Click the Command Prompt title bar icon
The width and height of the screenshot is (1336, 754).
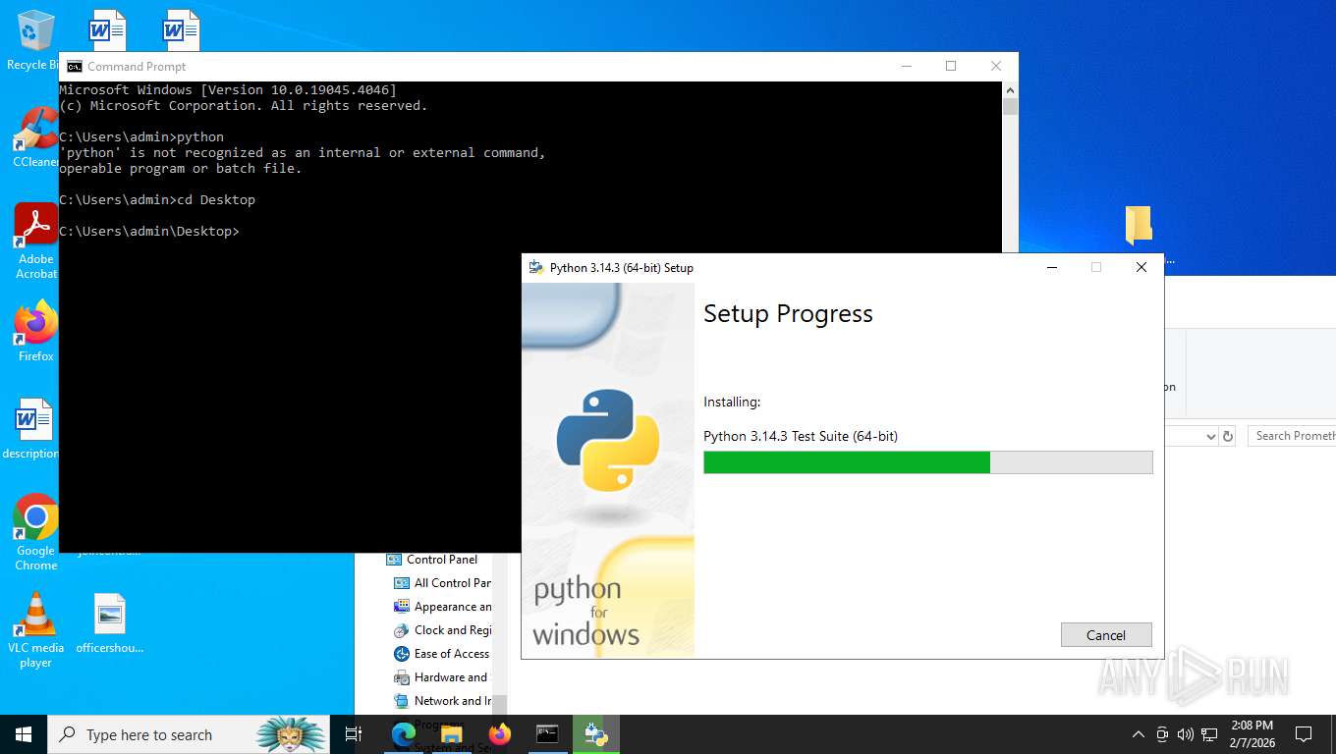click(x=75, y=66)
